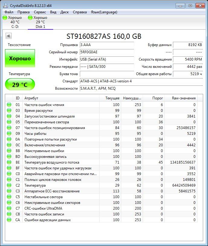The image size is (208, 246).
Task: Click the empty Буква тома field
Action: click(x=107, y=74)
